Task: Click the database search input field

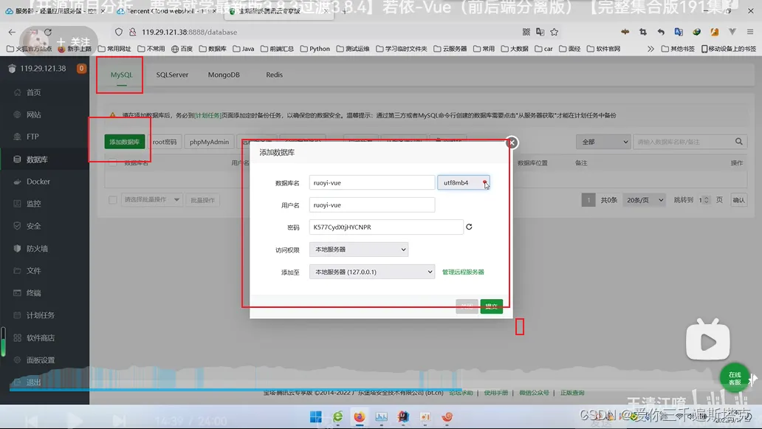Action: (x=683, y=142)
